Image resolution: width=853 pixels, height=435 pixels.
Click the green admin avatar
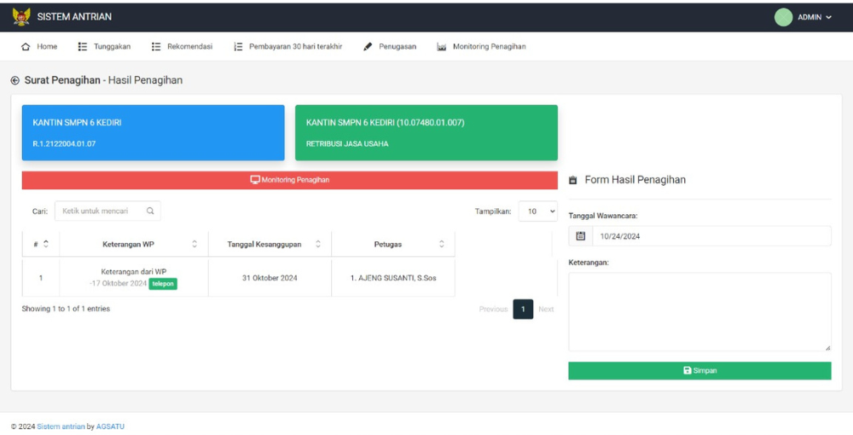(x=783, y=17)
